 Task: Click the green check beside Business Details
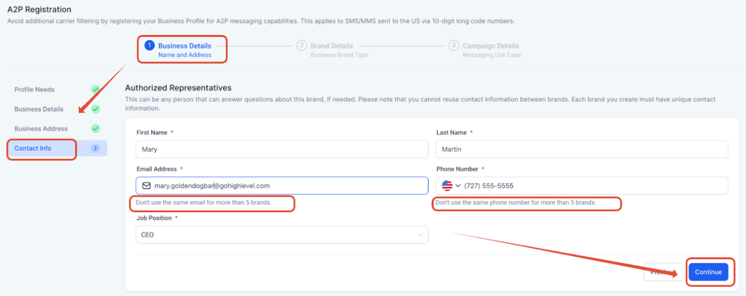[x=95, y=109]
